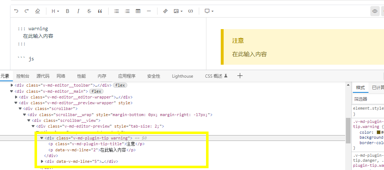Image resolution: width=384 pixels, height=170 pixels.
Task: Open the Lighthouse tab
Action: [182, 76]
